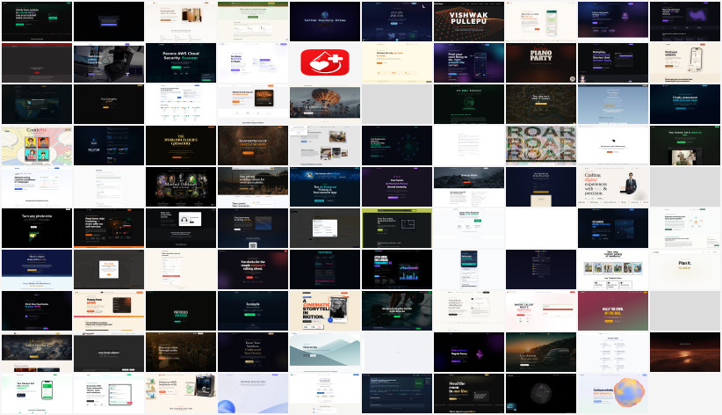Open the thumbnail with row of painting cards
The height and width of the screenshot is (415, 722).
[613, 269]
